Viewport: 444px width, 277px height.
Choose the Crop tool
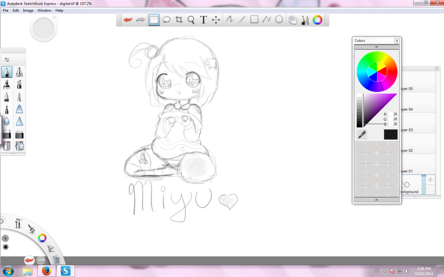(179, 19)
